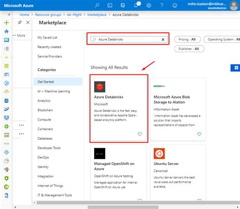Click the Azure Databricks search field

click(129, 39)
